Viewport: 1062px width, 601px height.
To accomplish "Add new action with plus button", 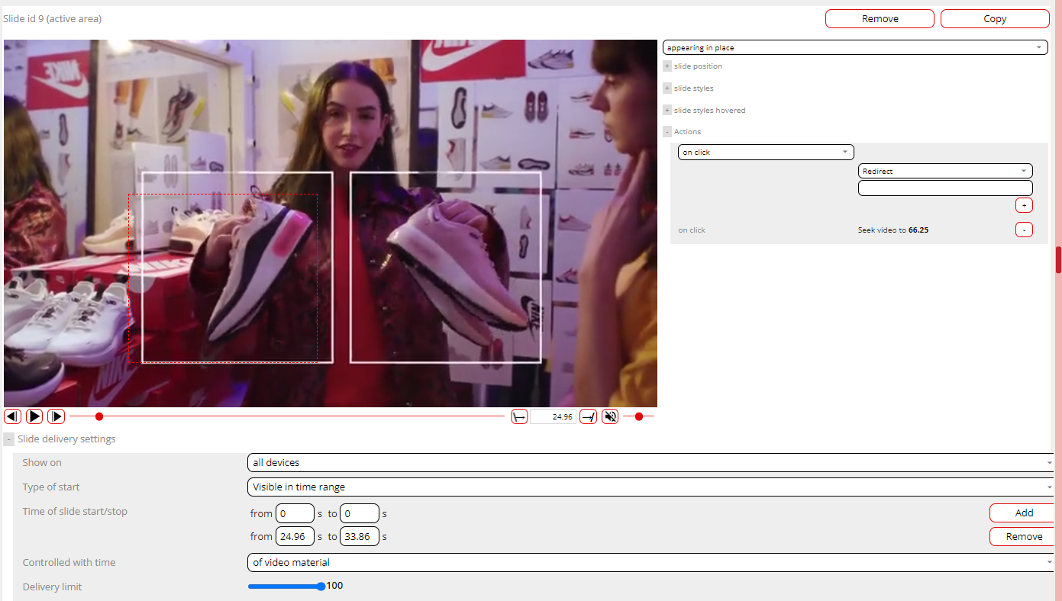I will [x=1024, y=205].
